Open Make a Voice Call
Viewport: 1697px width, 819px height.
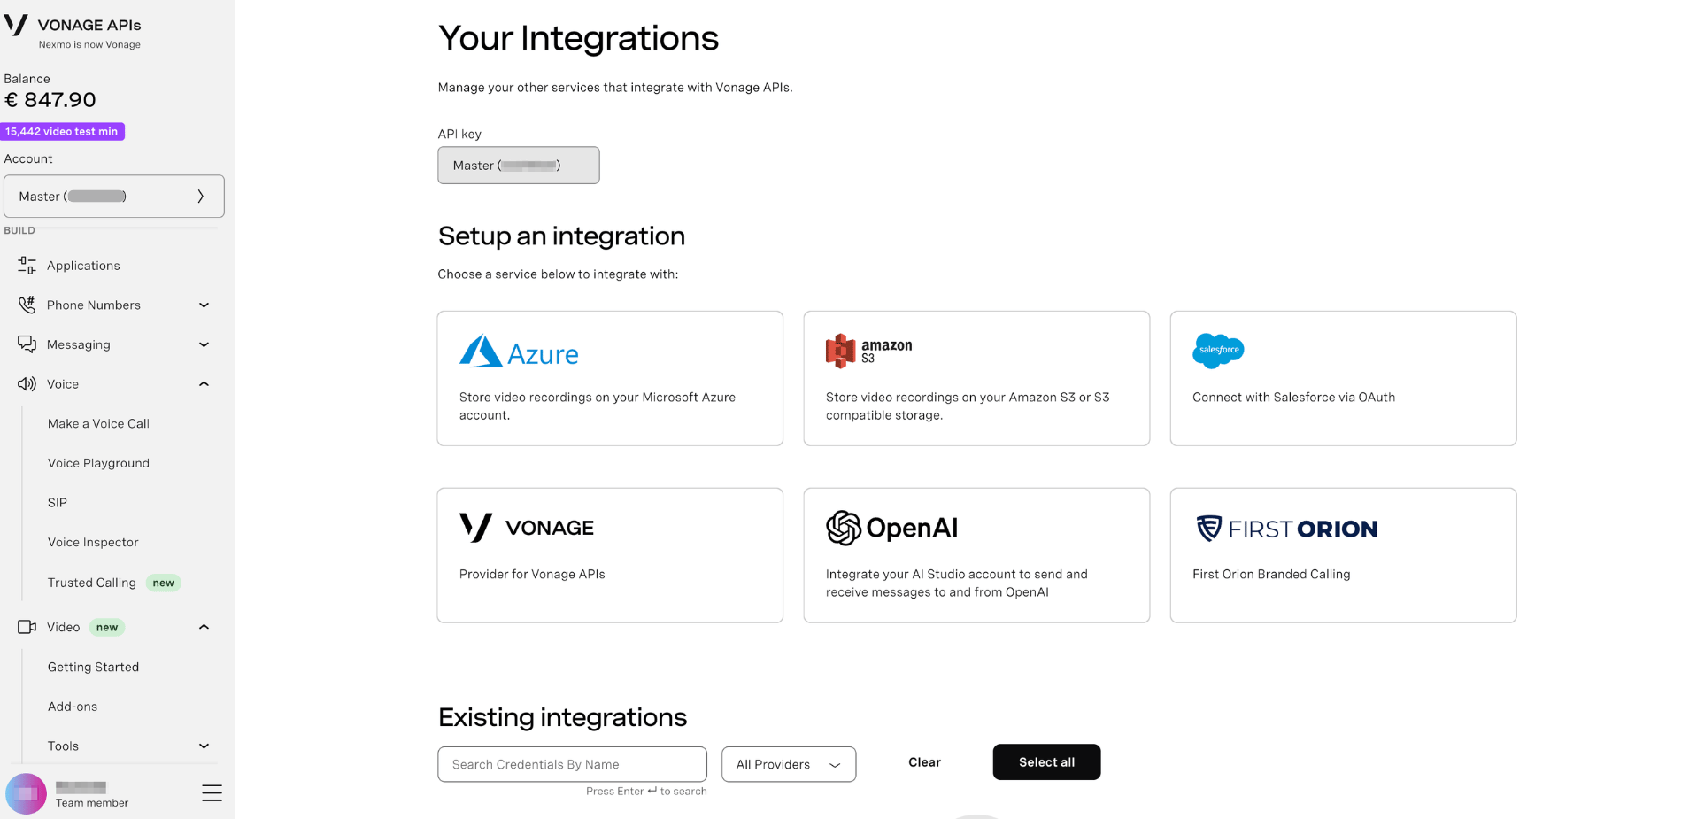[98, 424]
